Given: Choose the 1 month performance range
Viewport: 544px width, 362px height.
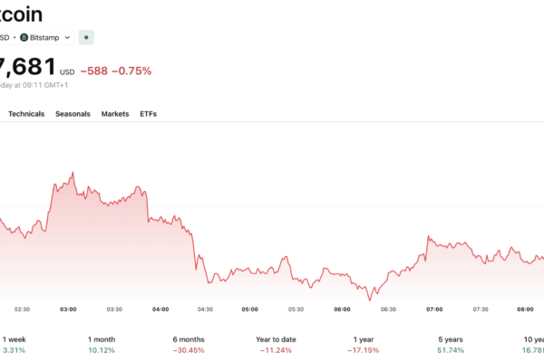Looking at the screenshot, I should (101, 344).
